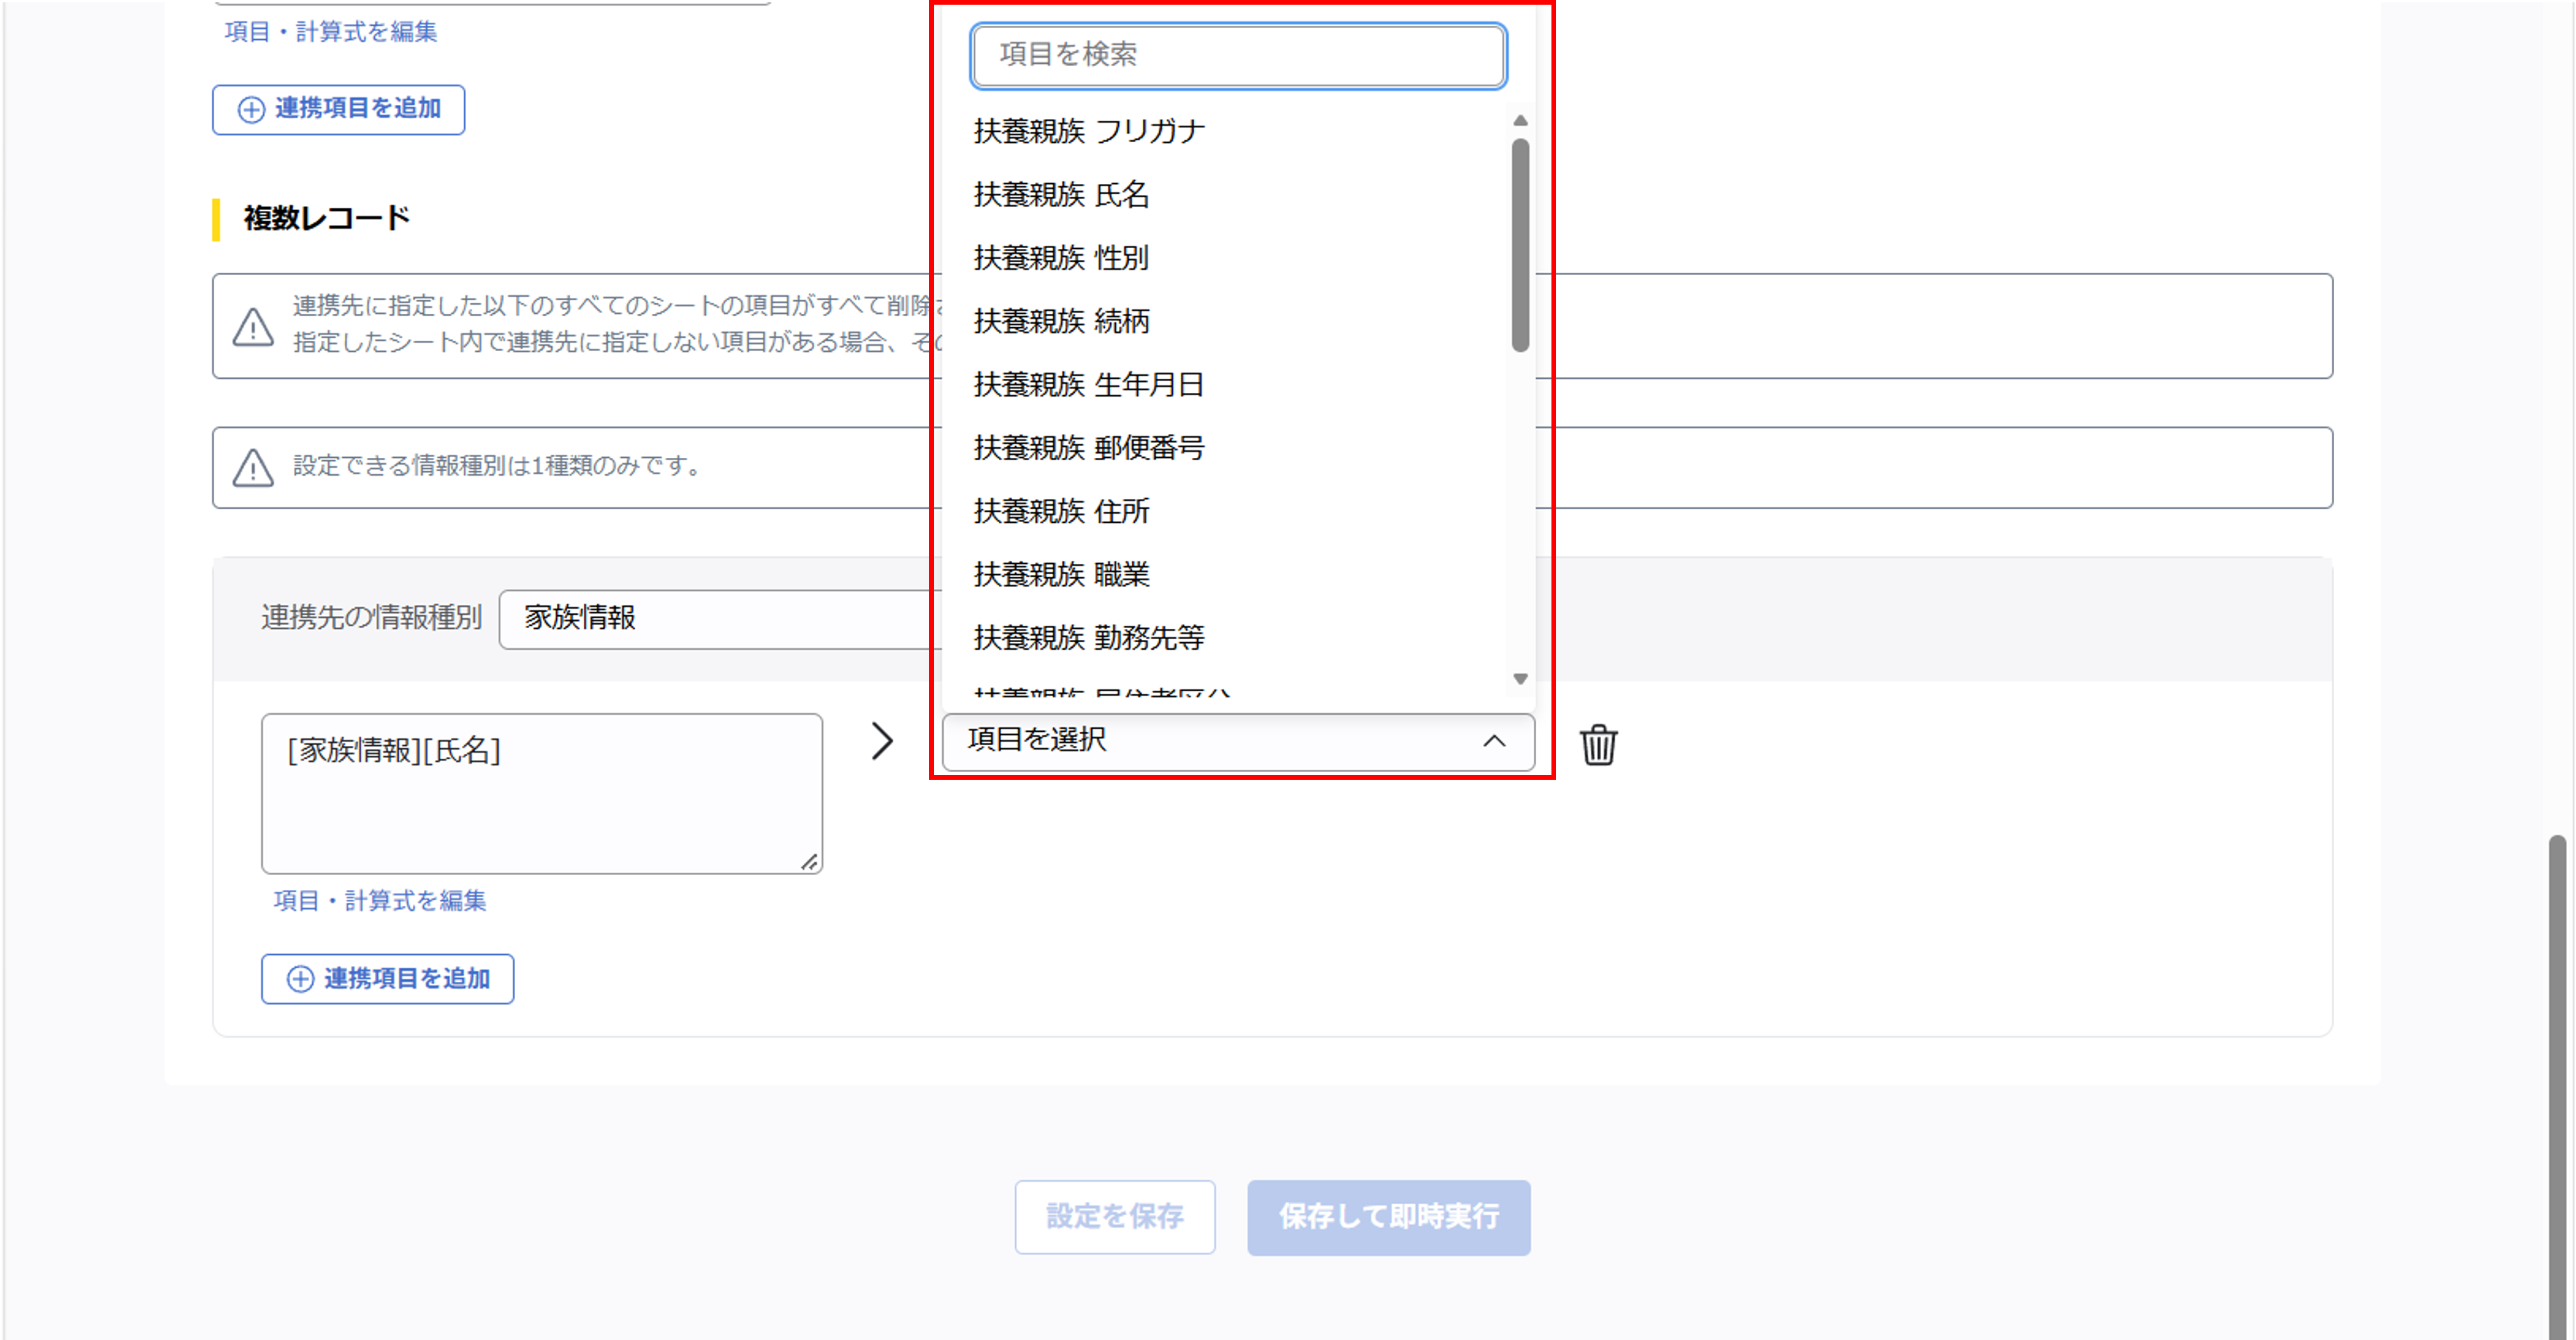This screenshot has width=2576, height=1340.
Task: Click 連携項目を追加 in 家族情報 section
Action: point(387,979)
